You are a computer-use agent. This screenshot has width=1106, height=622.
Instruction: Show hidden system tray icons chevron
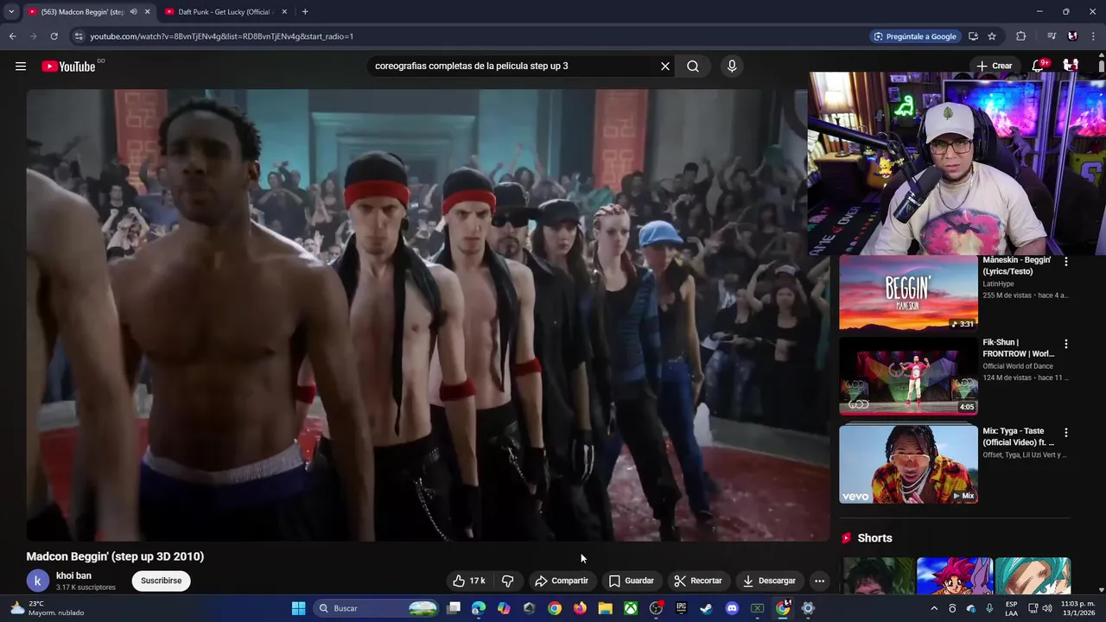[933, 608]
